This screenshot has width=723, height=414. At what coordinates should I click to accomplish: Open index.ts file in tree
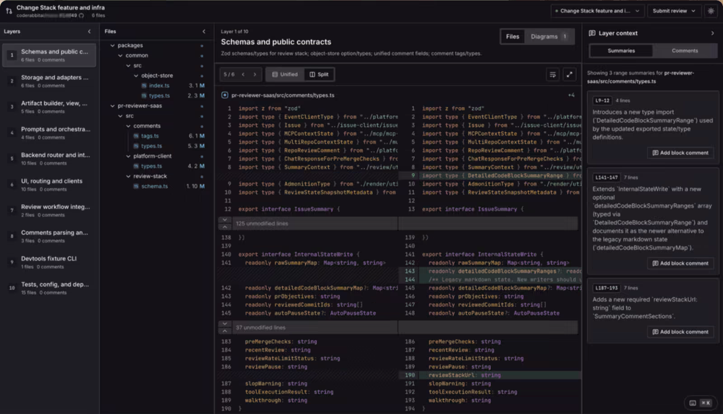pos(159,86)
